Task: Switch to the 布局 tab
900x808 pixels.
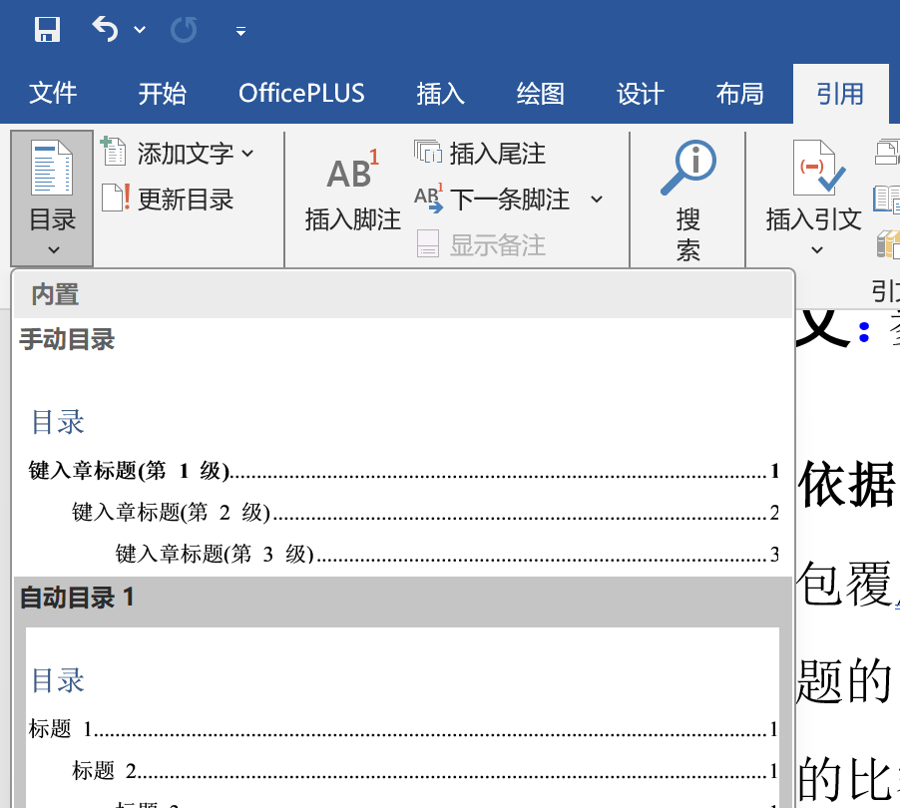Action: pyautogui.click(x=740, y=94)
